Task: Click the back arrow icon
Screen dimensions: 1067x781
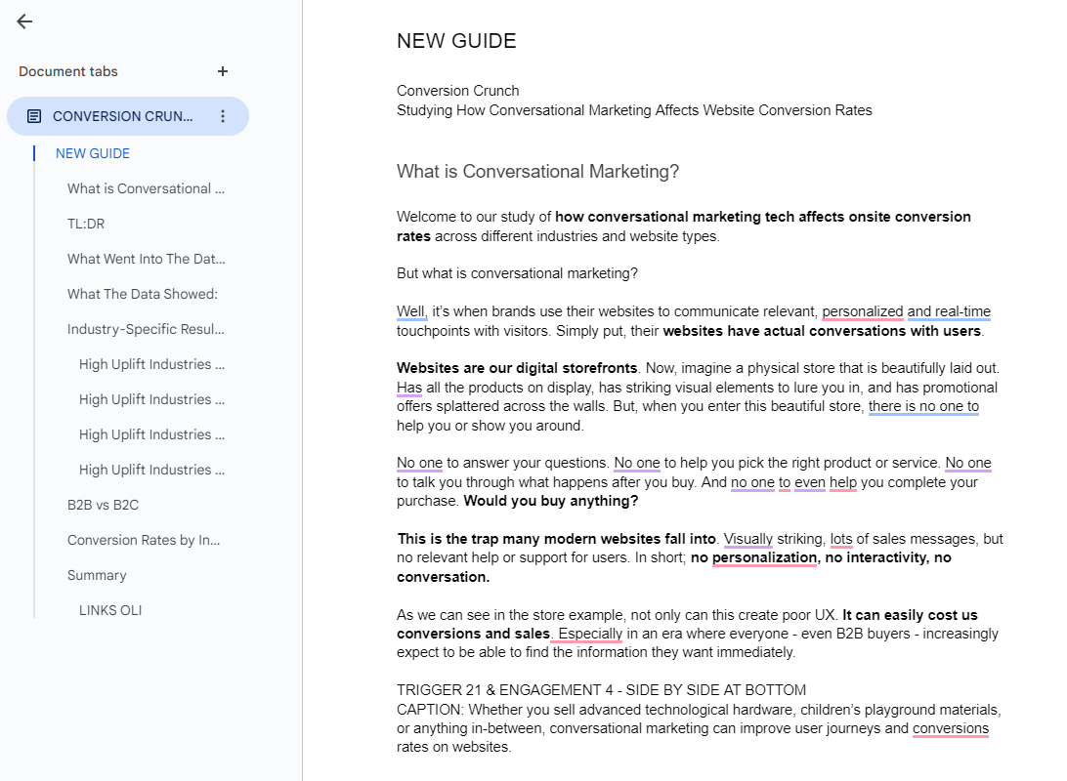Action: pyautogui.click(x=24, y=21)
